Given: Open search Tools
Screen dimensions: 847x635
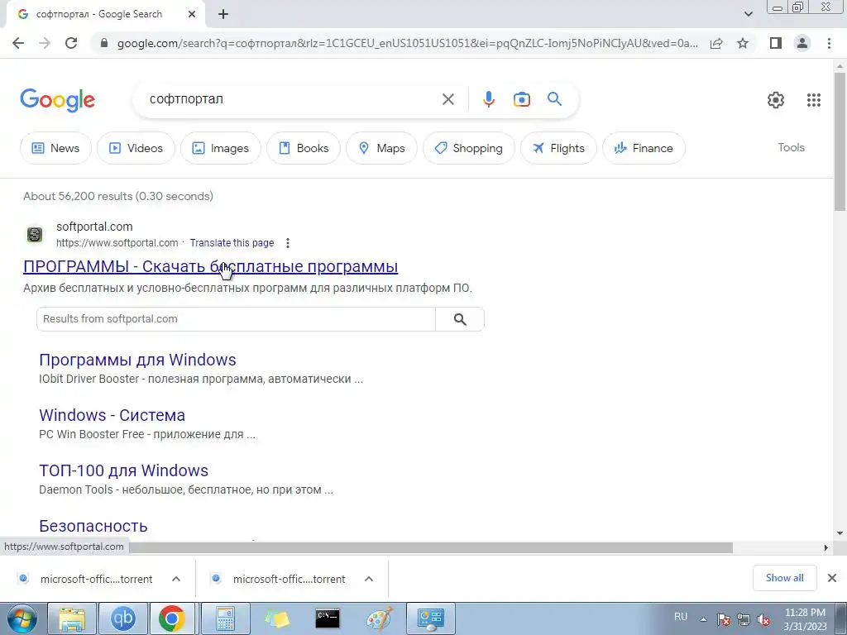Looking at the screenshot, I should [x=791, y=147].
